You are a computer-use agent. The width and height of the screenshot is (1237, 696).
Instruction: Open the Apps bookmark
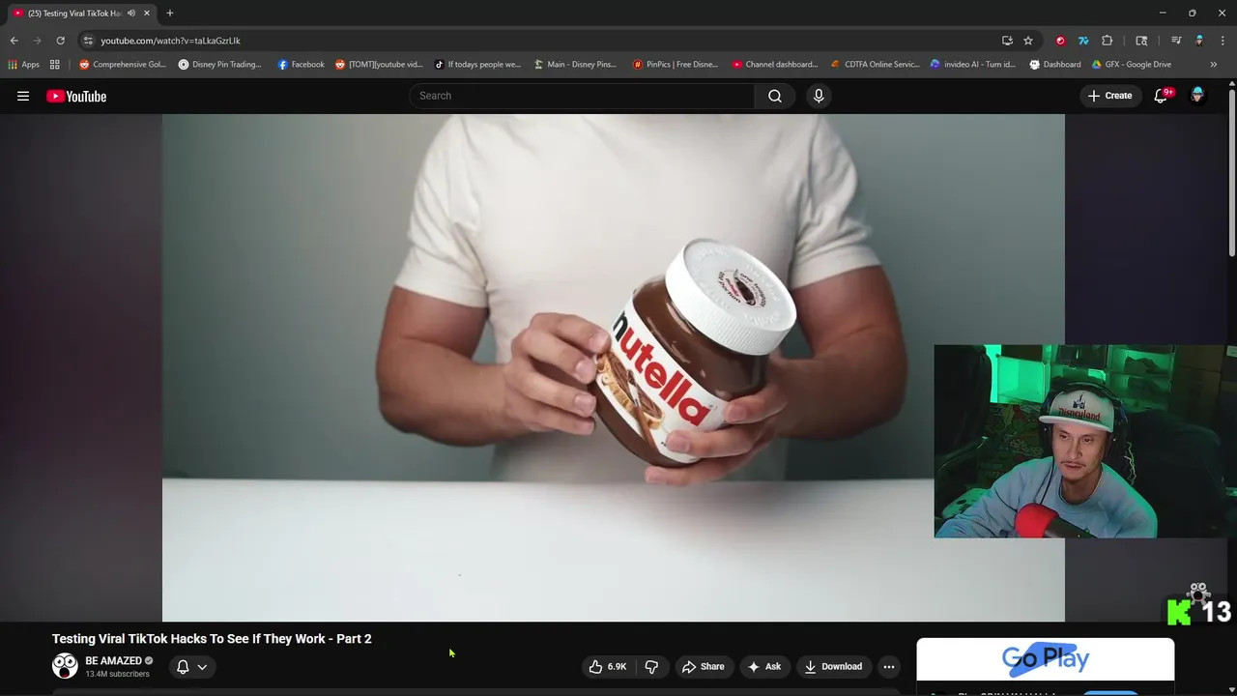[x=24, y=65]
